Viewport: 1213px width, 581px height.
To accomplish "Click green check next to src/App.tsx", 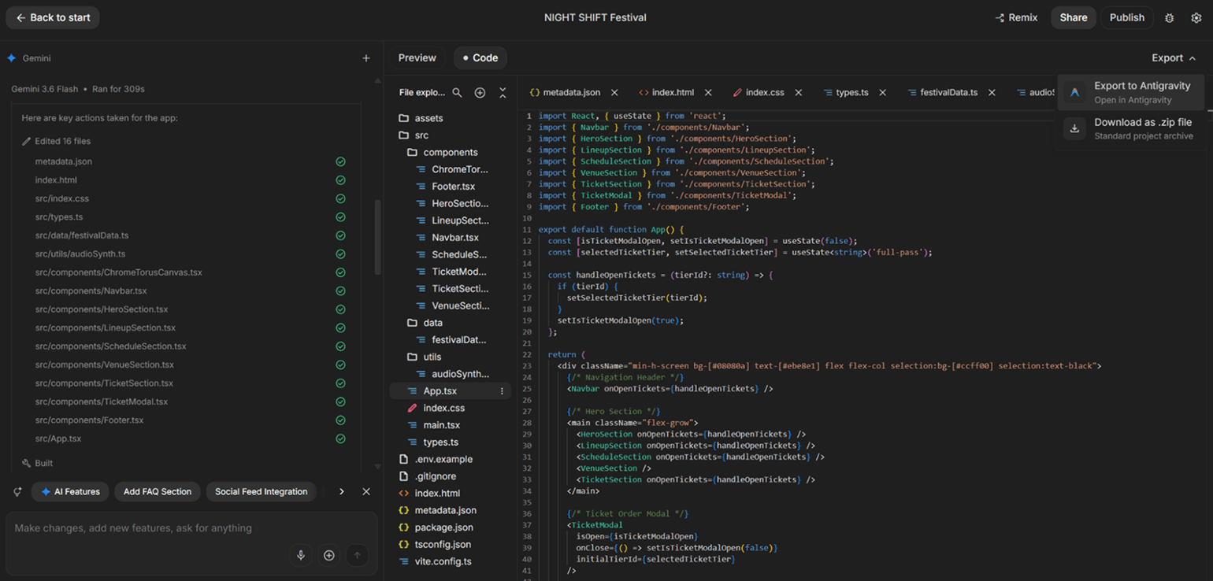I will (340, 439).
